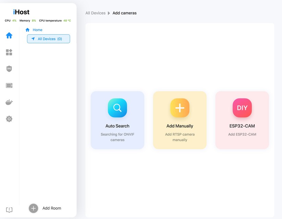
Task: Select the ESP32-CAM option card
Action: click(x=242, y=120)
